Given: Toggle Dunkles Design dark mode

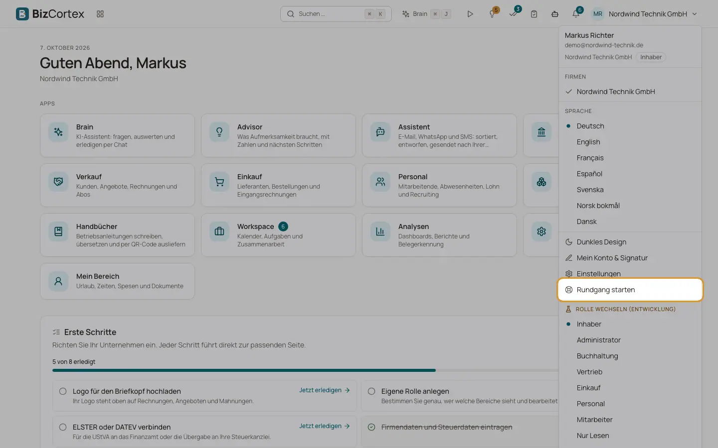Looking at the screenshot, I should (630, 242).
